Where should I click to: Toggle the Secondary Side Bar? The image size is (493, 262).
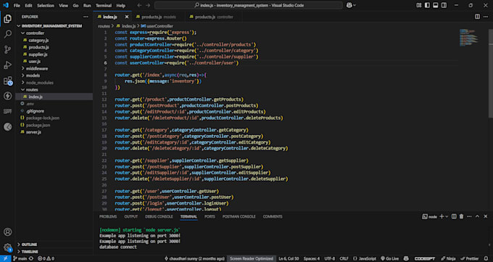pos(444,5)
